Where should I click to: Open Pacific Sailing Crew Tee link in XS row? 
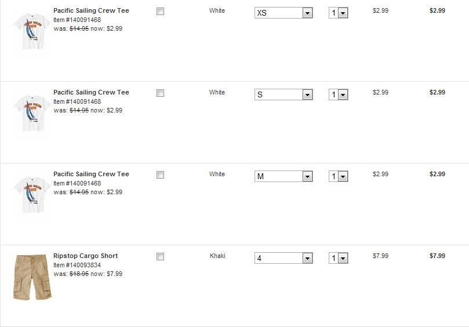point(91,10)
